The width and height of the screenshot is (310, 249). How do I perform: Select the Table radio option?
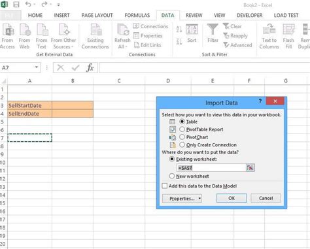tap(182, 122)
